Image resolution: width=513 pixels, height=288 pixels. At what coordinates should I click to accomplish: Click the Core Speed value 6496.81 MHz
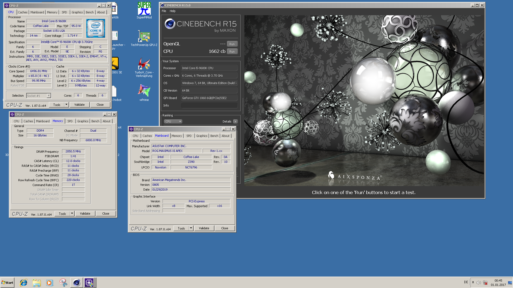coord(39,71)
